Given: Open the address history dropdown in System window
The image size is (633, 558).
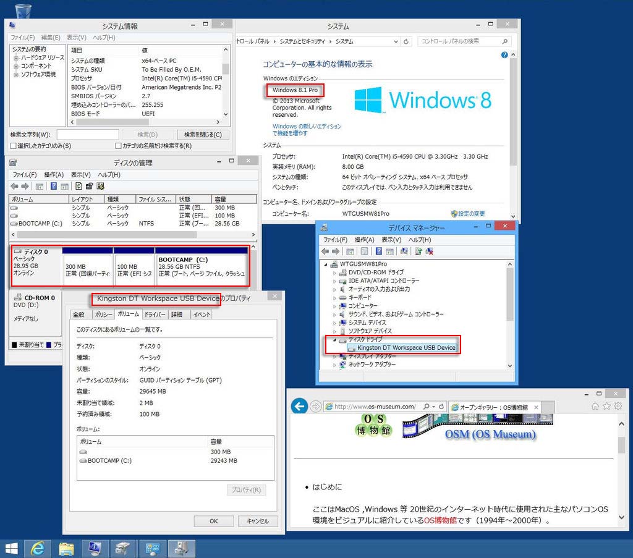Looking at the screenshot, I should [396, 41].
